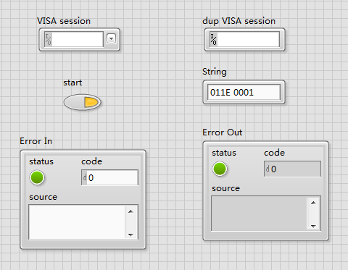Open the VISA session dropdown arrow
This screenshot has width=348, height=270.
pos(111,38)
